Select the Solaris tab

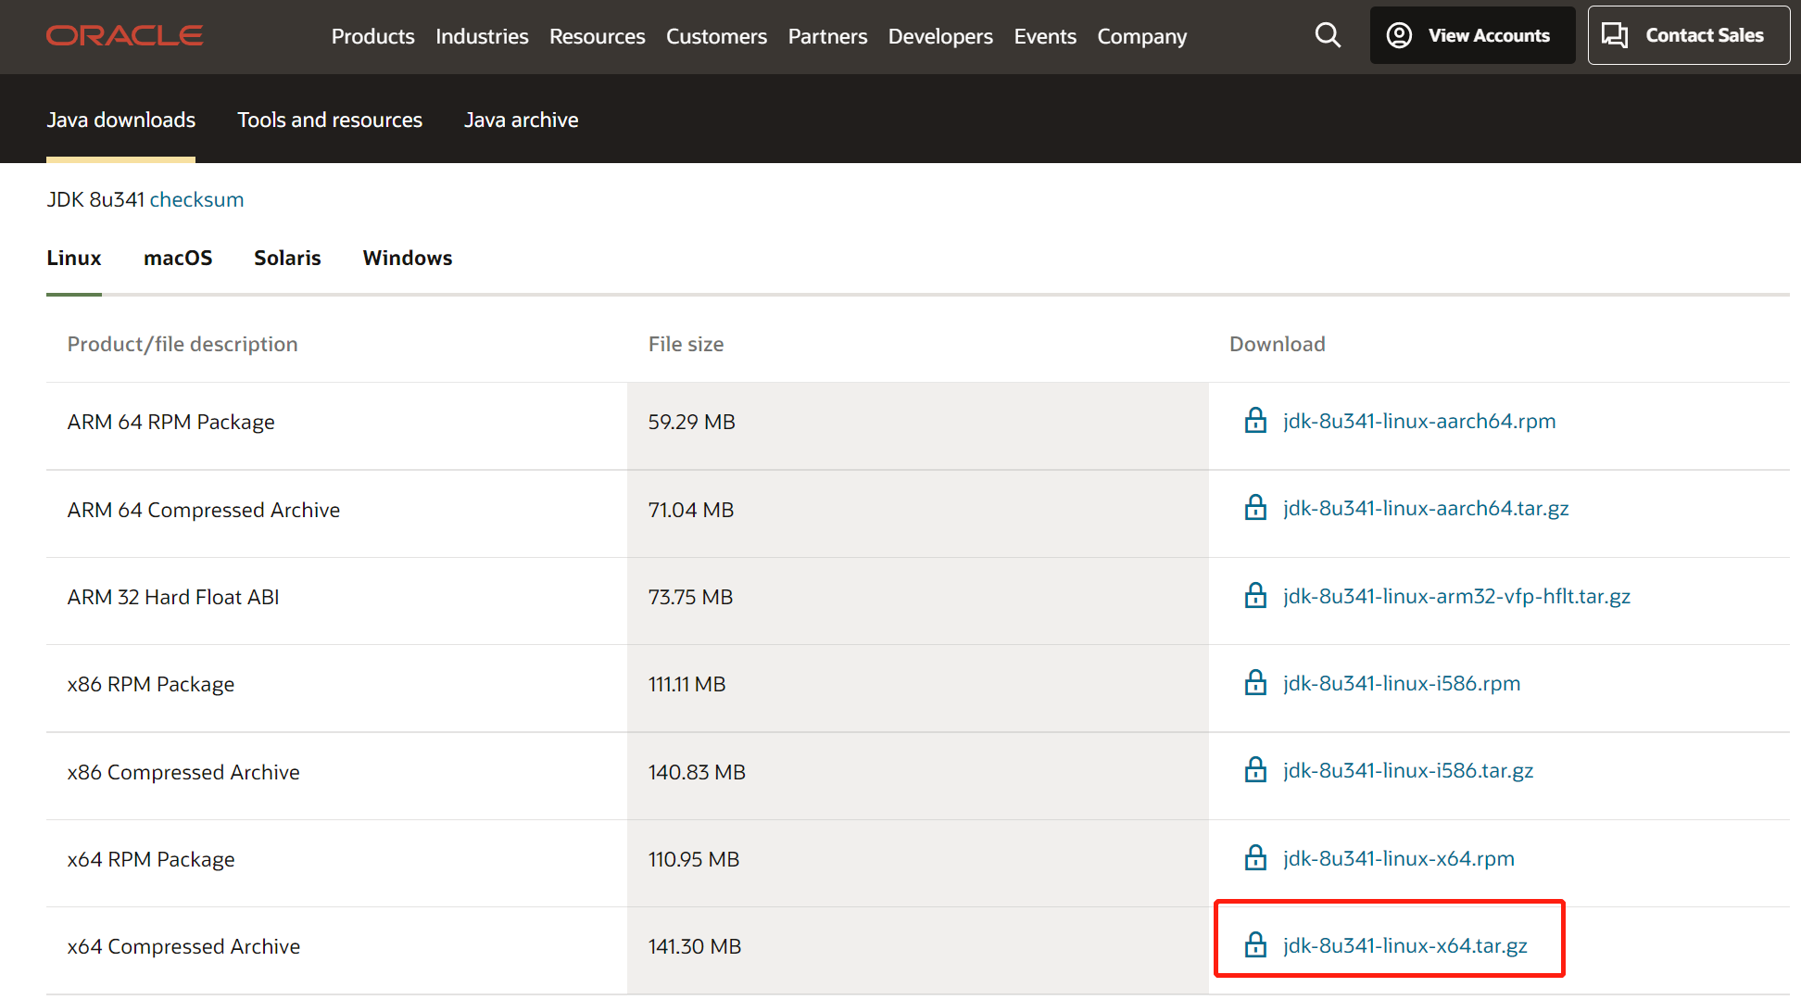click(x=287, y=258)
